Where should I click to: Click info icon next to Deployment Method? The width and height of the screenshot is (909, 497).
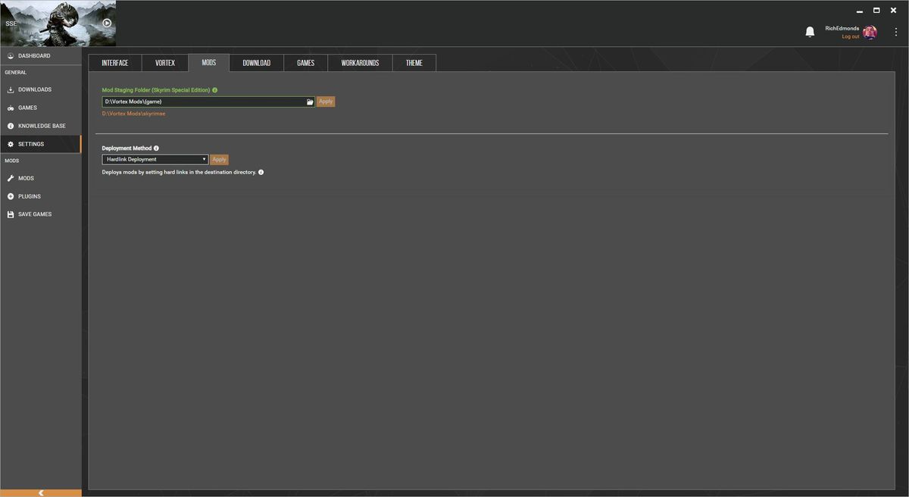(x=156, y=148)
